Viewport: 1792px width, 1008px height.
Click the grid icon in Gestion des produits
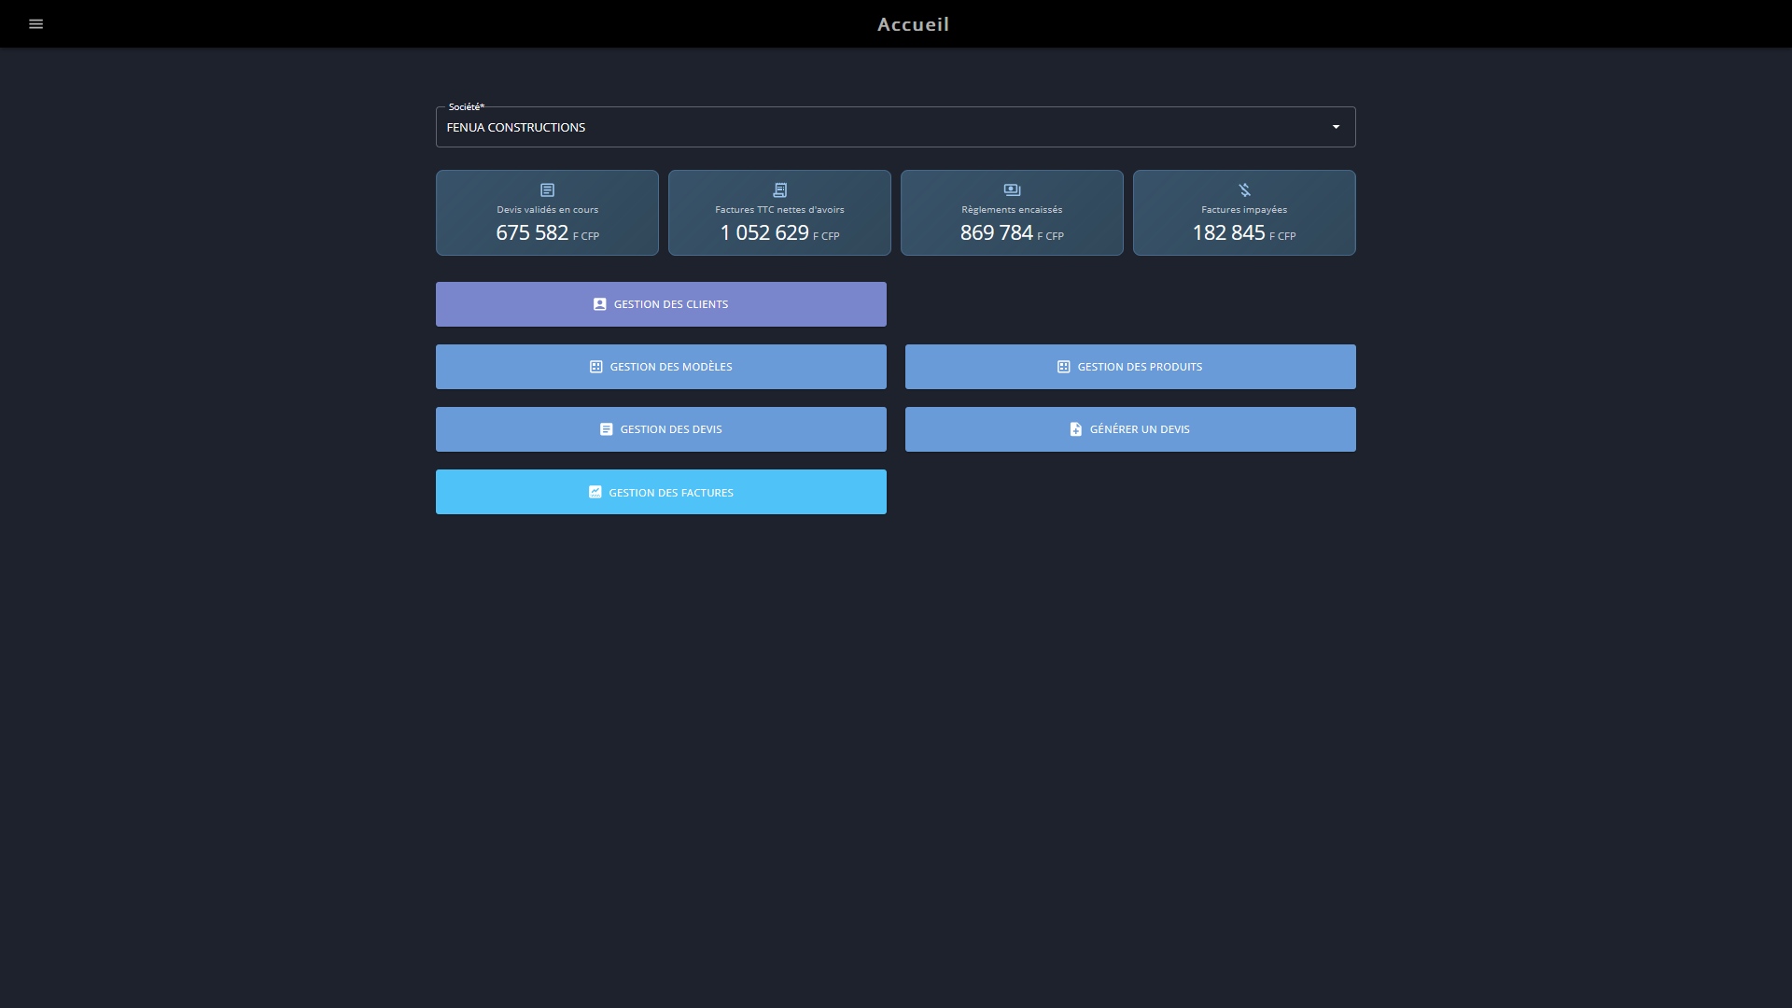[x=1064, y=367]
